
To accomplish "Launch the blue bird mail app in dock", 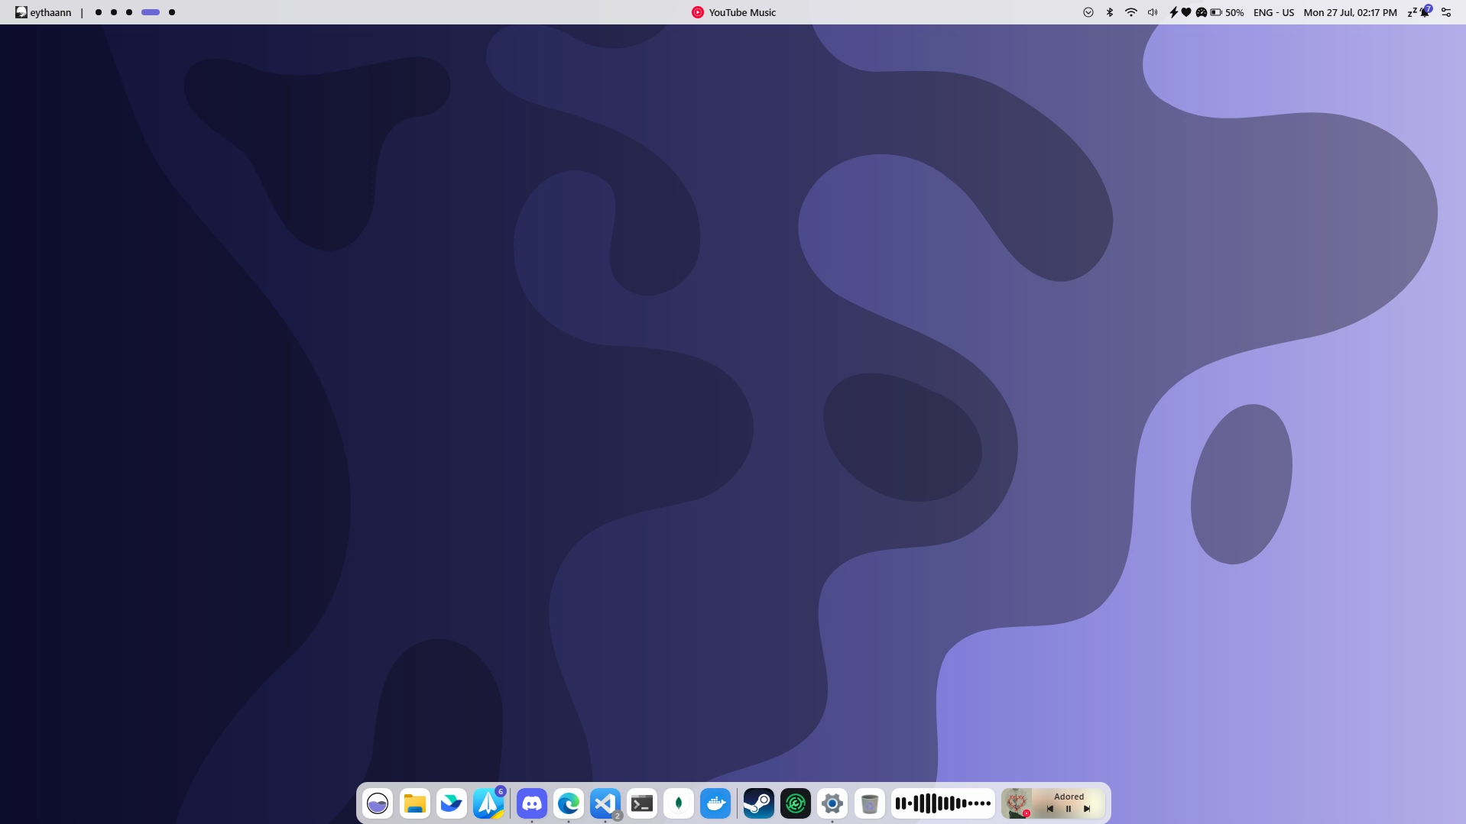I will click(452, 803).
